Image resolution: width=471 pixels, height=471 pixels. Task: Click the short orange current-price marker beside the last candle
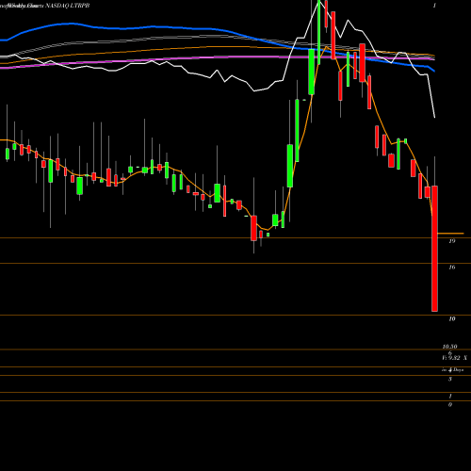[x=450, y=234]
